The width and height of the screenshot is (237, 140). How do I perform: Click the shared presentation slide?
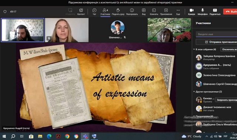click(x=96, y=87)
